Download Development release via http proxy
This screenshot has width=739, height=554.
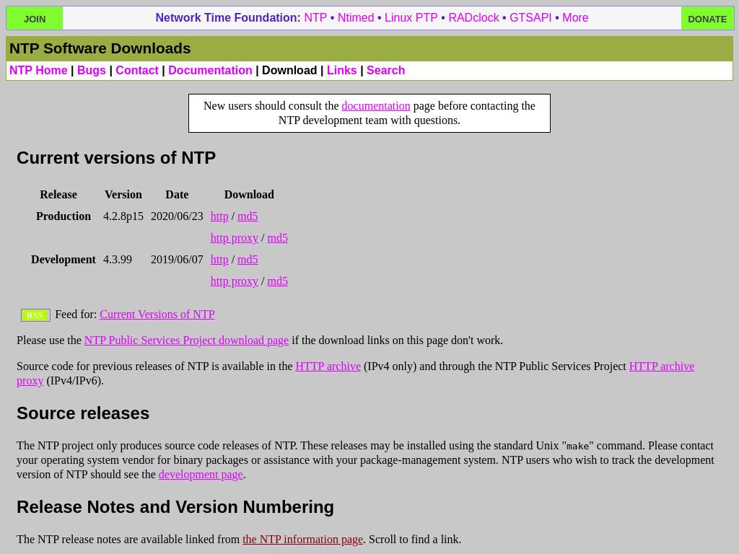click(x=235, y=281)
